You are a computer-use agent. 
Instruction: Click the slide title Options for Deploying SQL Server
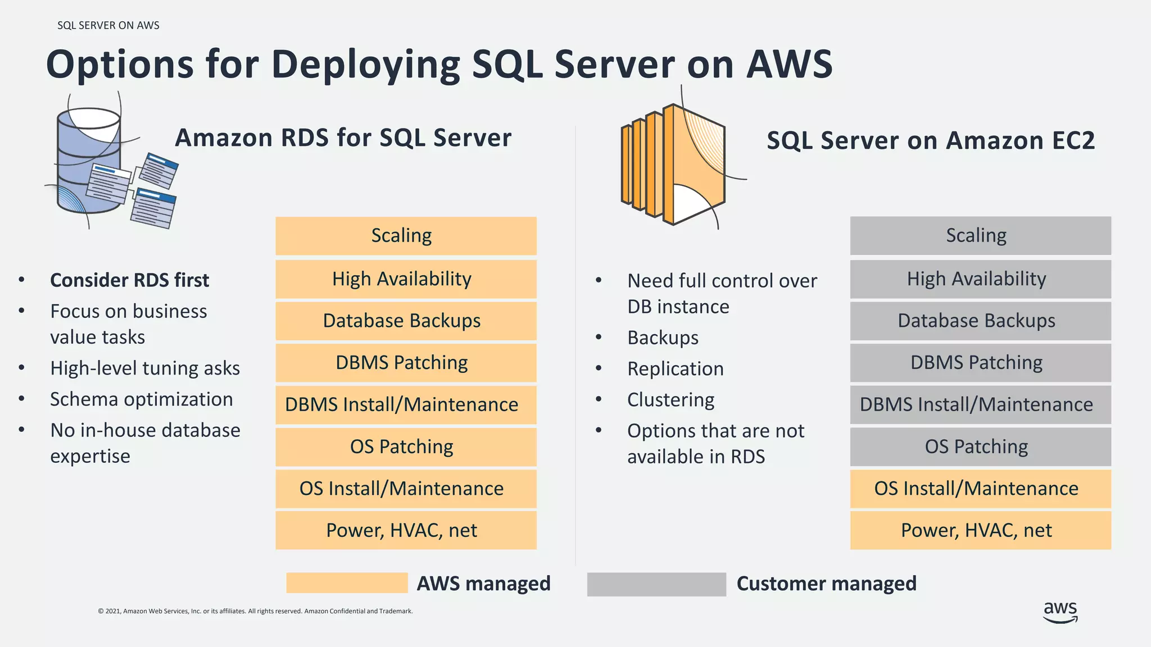439,65
